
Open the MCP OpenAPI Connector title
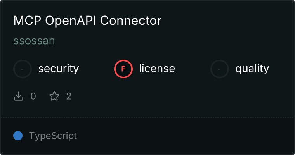(87, 21)
